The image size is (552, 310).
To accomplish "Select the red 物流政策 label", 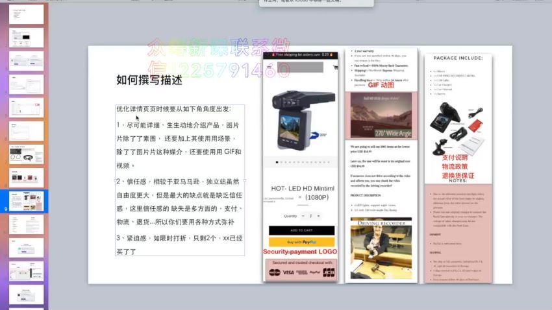I will (455, 167).
